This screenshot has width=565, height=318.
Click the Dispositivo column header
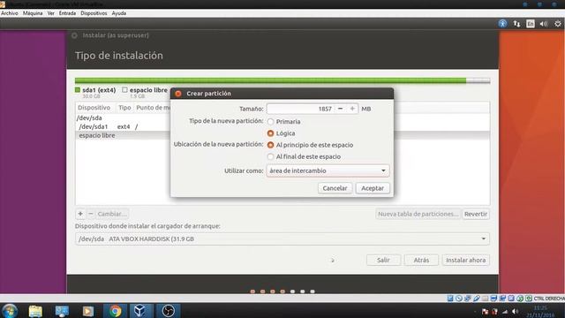coord(94,108)
